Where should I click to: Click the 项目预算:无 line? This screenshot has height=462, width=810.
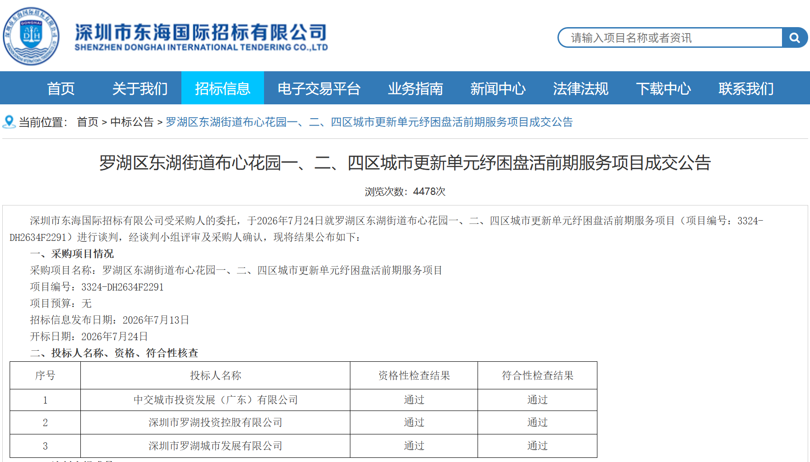coord(61,303)
